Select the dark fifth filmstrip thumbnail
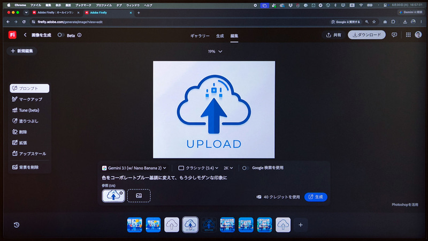 [x=209, y=225]
